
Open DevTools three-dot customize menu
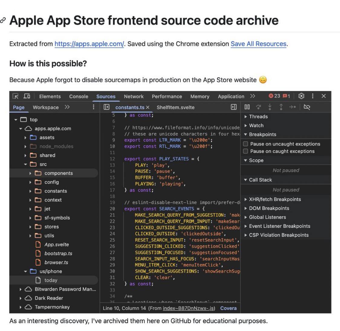pyautogui.click(x=312, y=96)
